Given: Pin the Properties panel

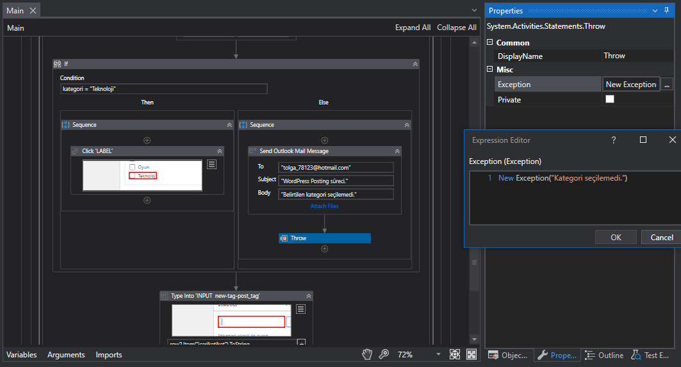Looking at the screenshot, I should [667, 10].
